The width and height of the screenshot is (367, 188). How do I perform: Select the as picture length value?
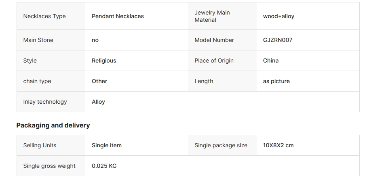(276, 81)
